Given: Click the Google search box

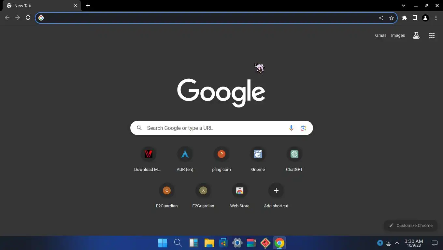Looking at the screenshot, I should [x=221, y=128].
